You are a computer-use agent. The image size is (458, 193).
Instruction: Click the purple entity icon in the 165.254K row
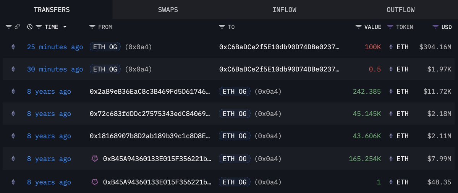(95, 159)
